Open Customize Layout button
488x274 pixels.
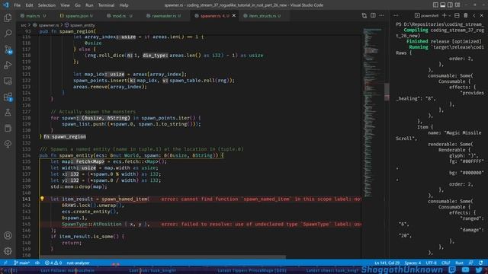[x=457, y=5]
